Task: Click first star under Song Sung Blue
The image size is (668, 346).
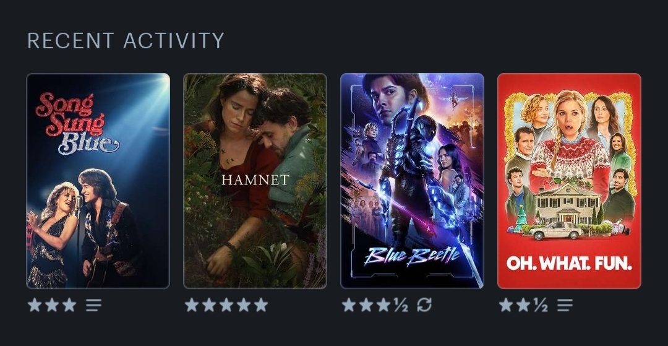Action: [35, 305]
